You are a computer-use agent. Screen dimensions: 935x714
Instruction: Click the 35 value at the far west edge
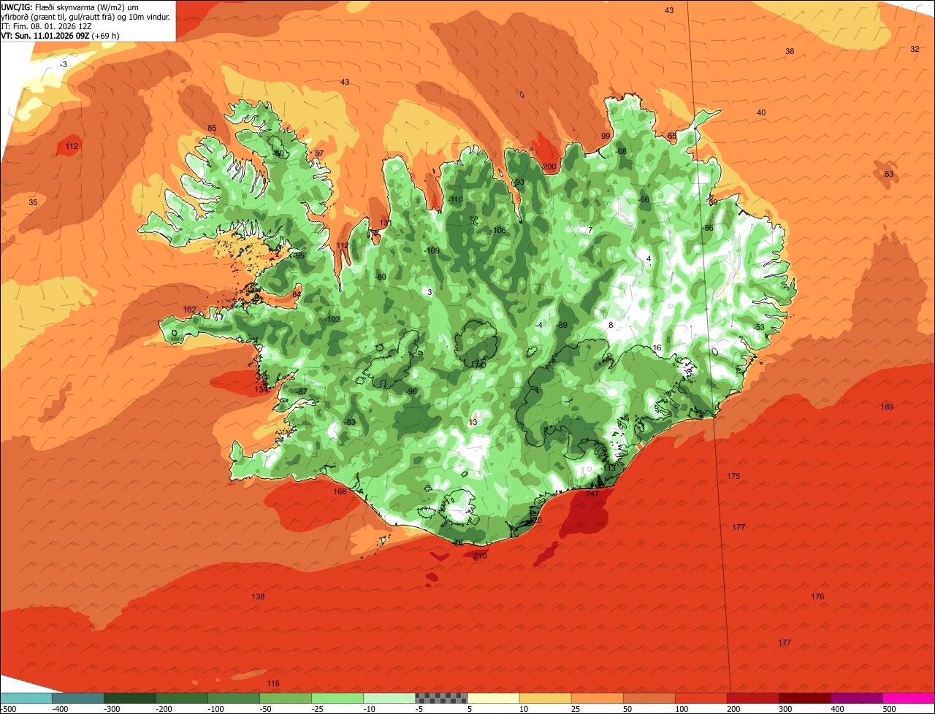point(33,201)
